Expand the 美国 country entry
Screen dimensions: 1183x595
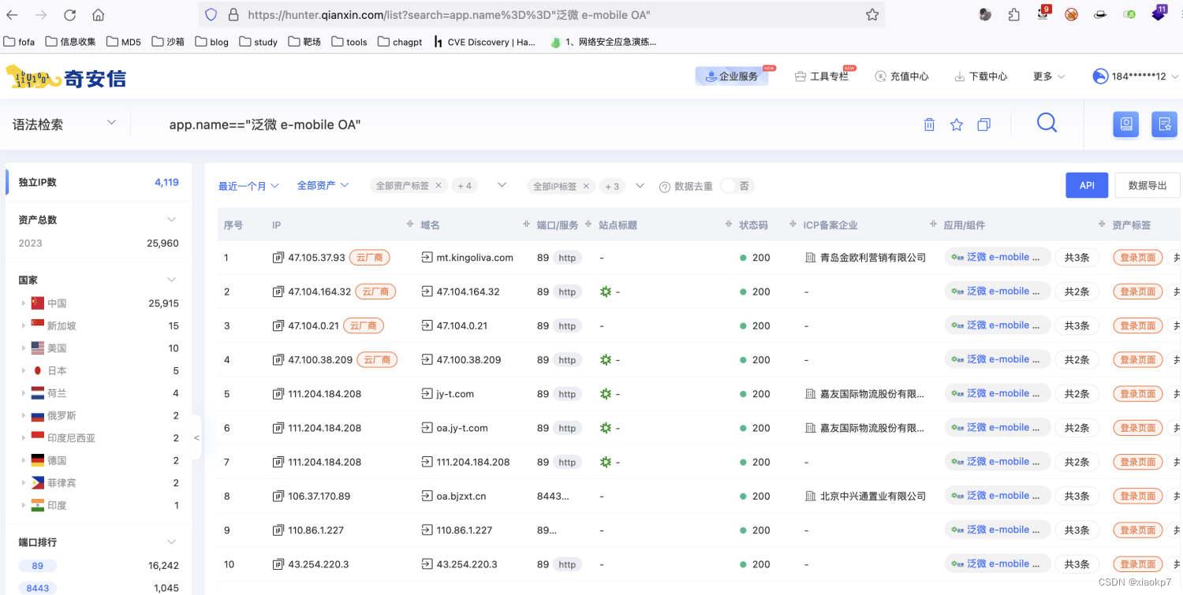coord(23,348)
